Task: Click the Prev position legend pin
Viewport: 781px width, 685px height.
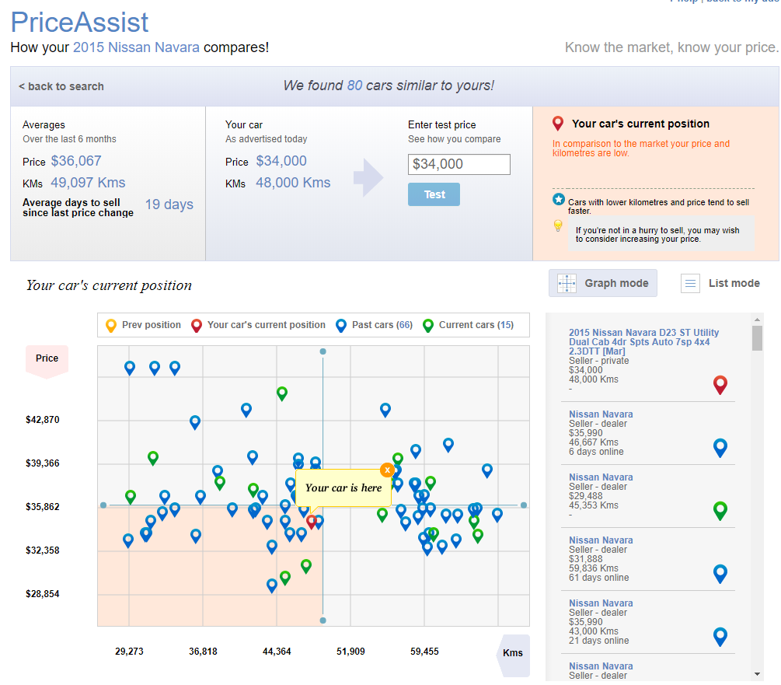Action: 111,325
